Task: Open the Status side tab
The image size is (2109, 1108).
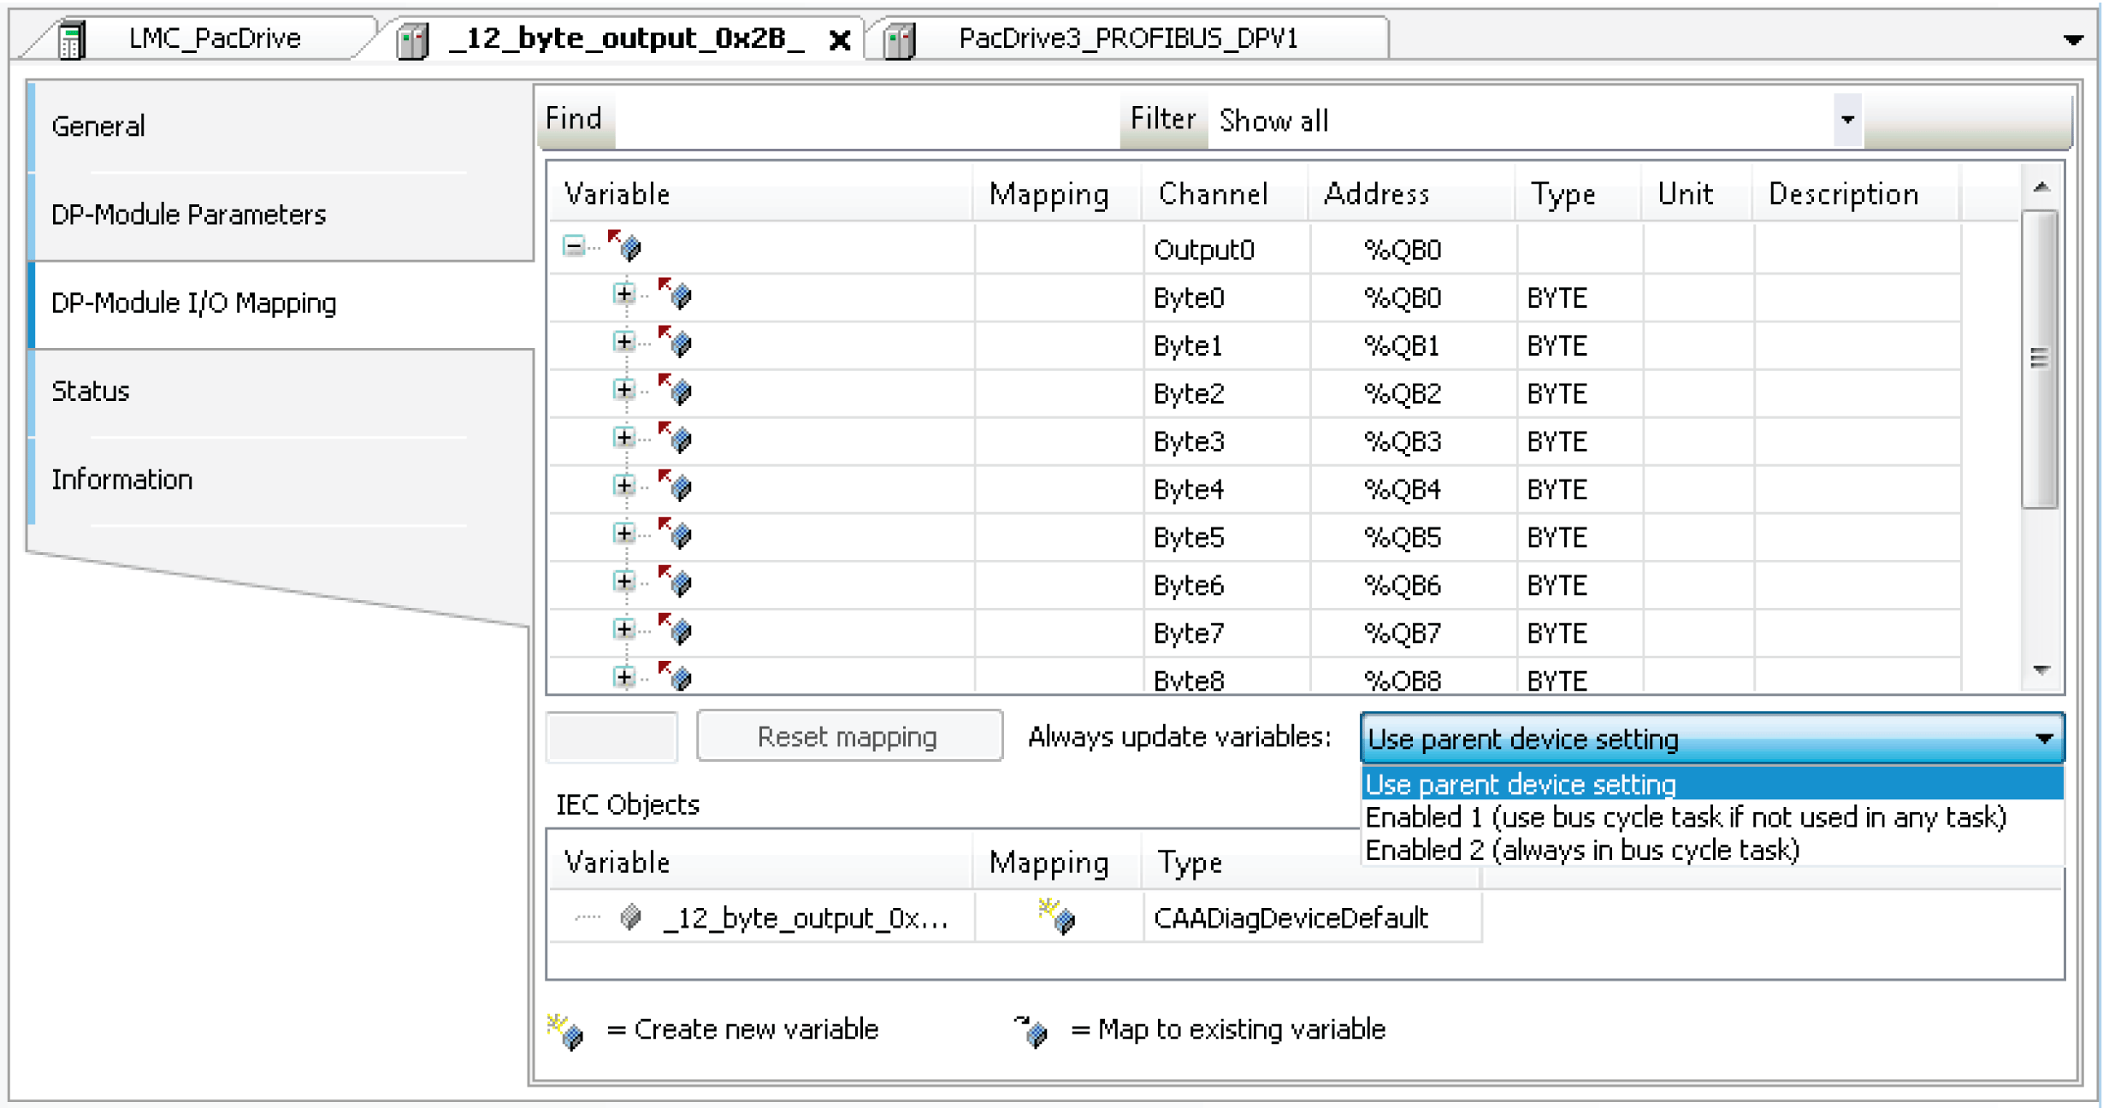Action: (x=91, y=392)
